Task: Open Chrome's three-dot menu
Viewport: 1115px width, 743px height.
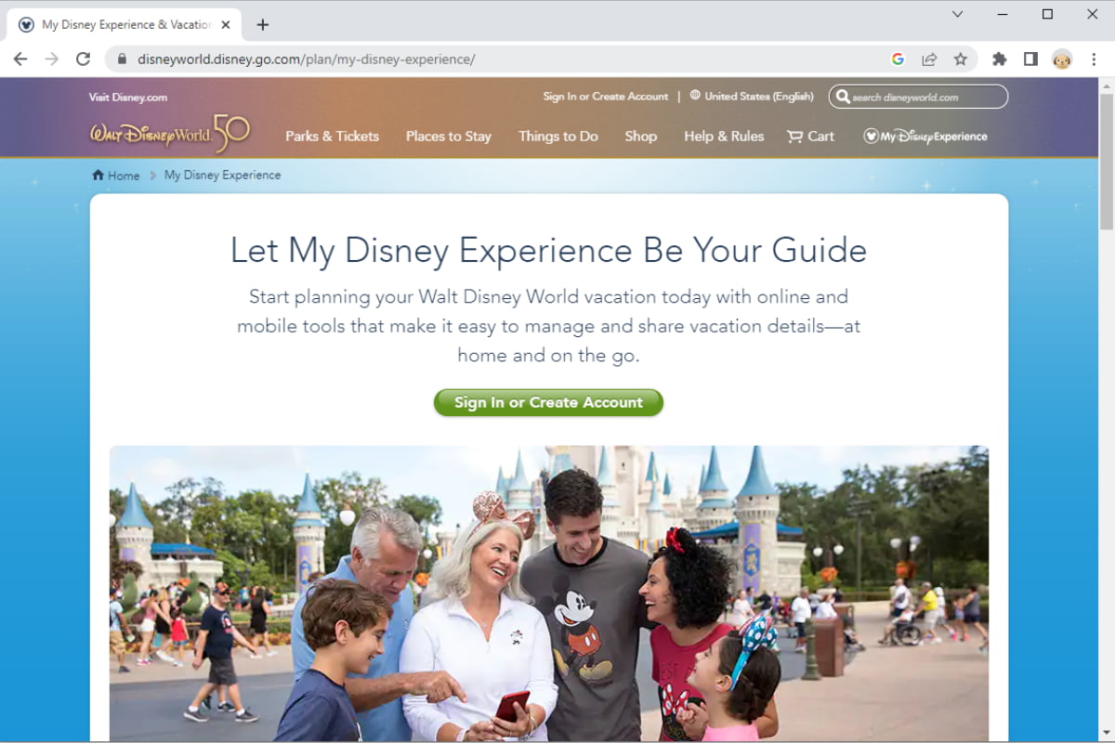Action: click(1094, 59)
